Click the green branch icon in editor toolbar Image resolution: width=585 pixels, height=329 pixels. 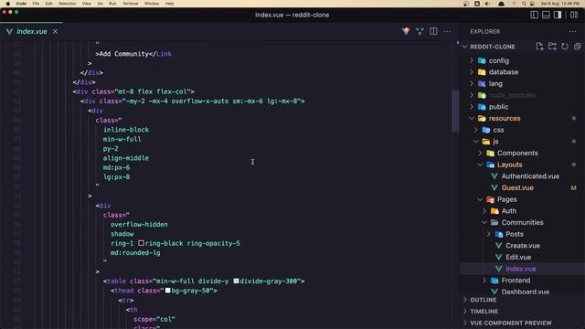420,31
